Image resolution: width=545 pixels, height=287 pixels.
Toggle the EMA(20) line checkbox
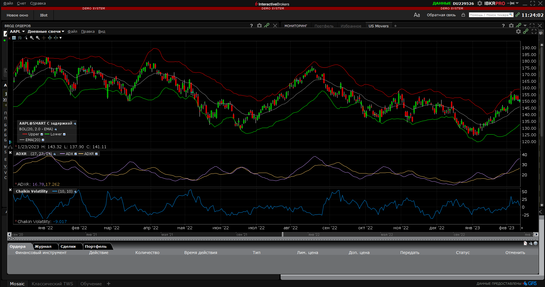pos(43,140)
